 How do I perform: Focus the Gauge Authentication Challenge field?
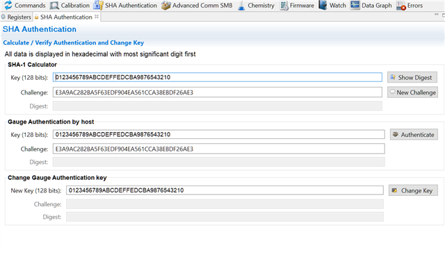(219, 149)
